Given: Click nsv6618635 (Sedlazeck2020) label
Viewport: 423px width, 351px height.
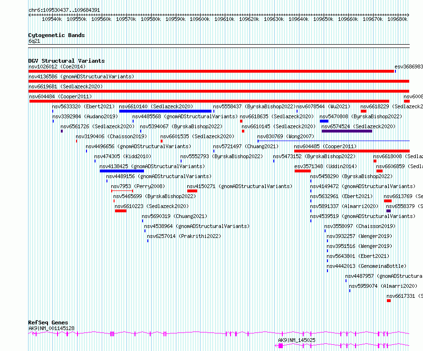Looking at the screenshot, I should [x=277, y=116].
